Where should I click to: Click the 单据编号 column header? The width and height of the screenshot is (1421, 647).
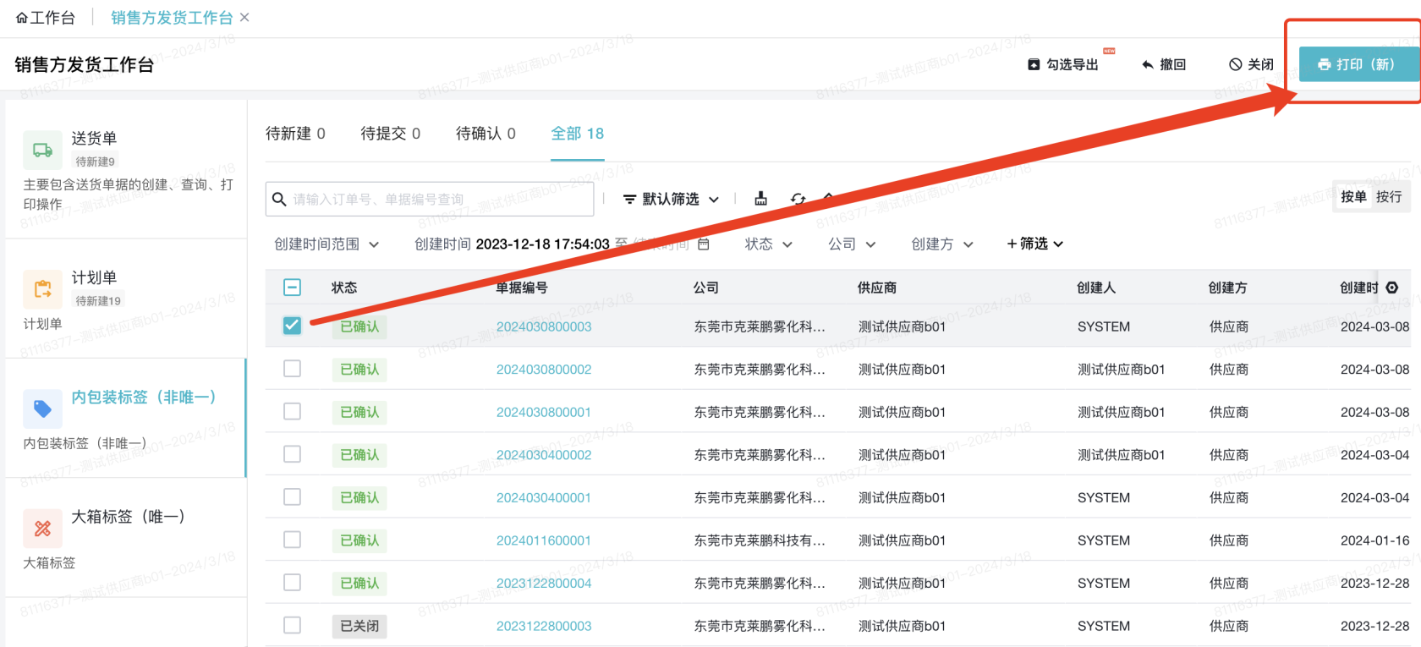(x=522, y=288)
